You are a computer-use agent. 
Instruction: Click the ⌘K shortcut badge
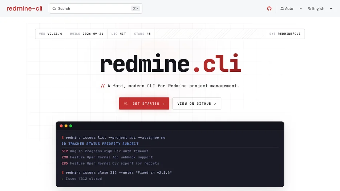coord(136,8)
